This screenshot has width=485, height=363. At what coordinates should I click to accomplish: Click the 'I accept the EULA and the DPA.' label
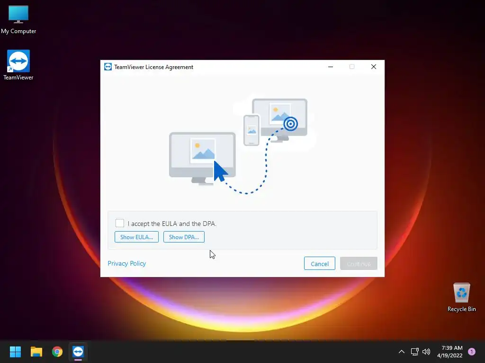(x=172, y=224)
